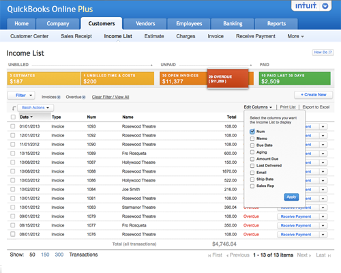Select the row for invoice 1093
This screenshot has width=341, height=273.
pyautogui.click(x=13, y=126)
